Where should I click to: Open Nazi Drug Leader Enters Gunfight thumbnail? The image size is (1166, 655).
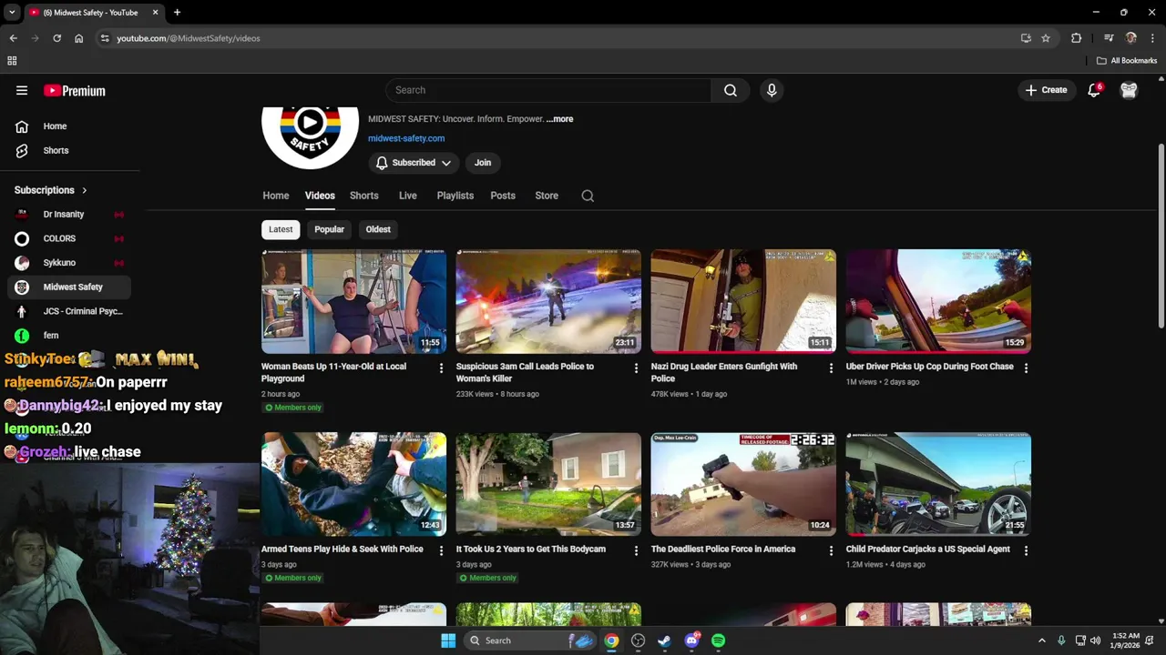[743, 301]
